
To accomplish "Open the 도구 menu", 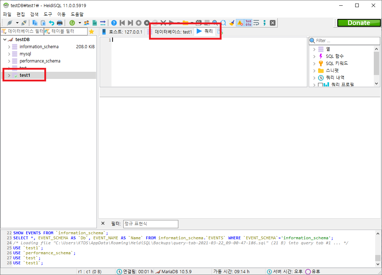I will [48, 14].
